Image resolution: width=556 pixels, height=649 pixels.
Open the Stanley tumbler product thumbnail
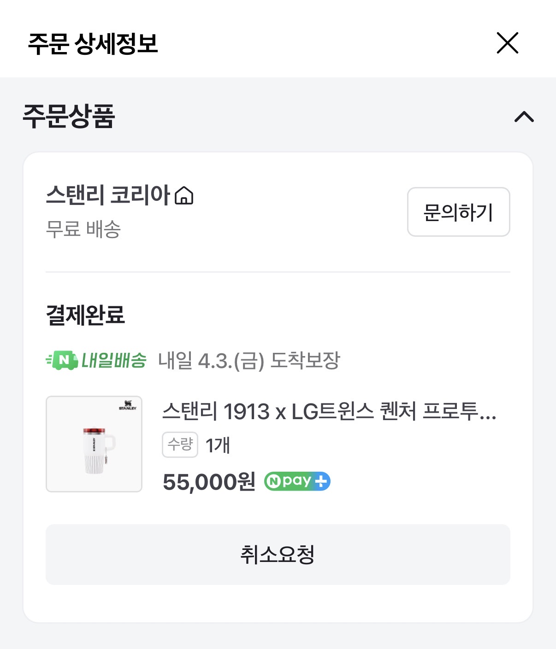coord(94,444)
